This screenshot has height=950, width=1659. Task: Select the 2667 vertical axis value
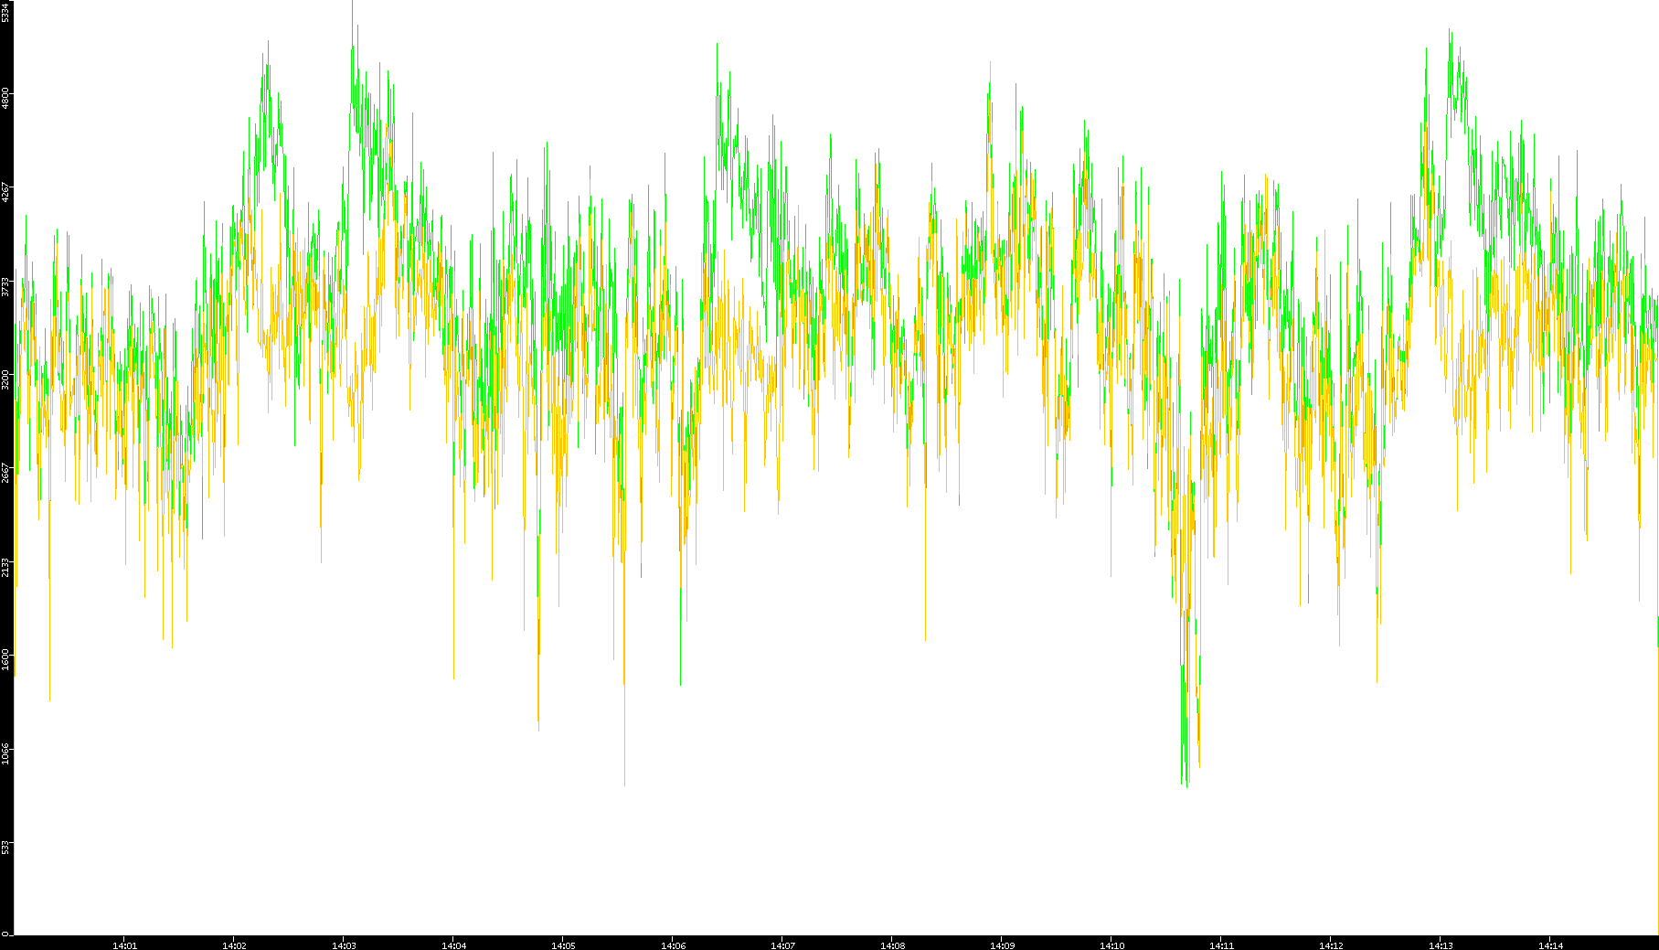pyautogui.click(x=6, y=473)
